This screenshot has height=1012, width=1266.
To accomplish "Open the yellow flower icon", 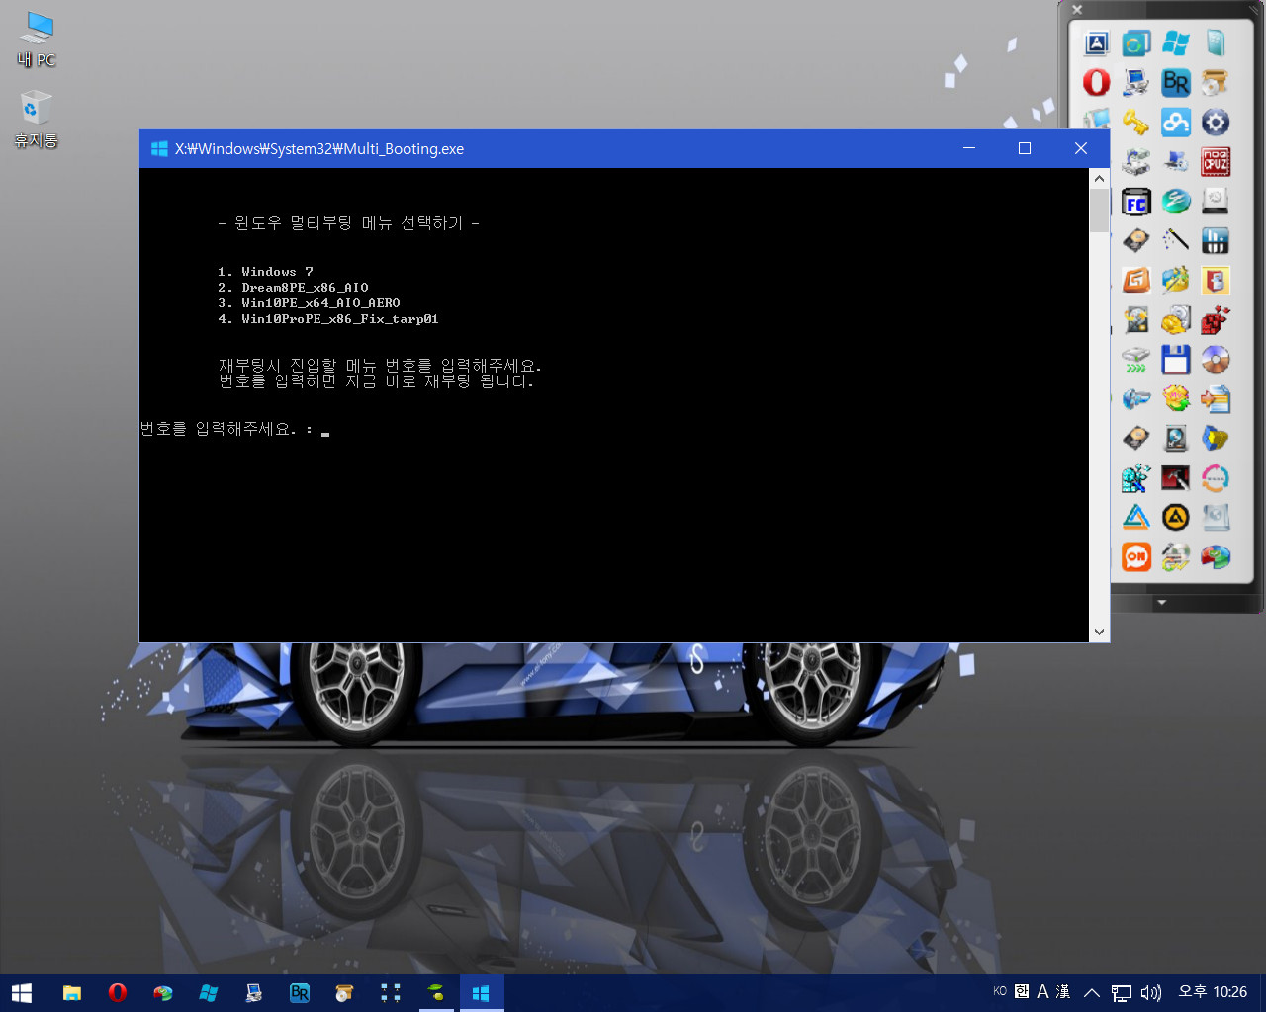I will point(1176,398).
